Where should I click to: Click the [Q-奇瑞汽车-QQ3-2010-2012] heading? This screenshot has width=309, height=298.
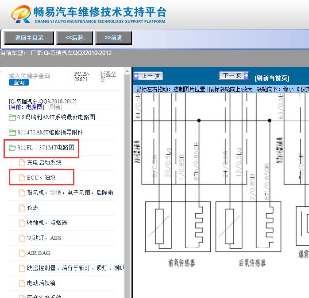click(x=42, y=102)
